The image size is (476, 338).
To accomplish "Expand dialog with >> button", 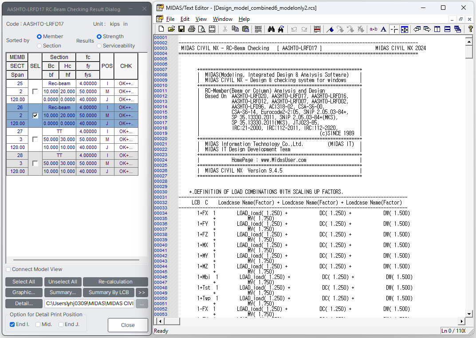I will tap(142, 292).
